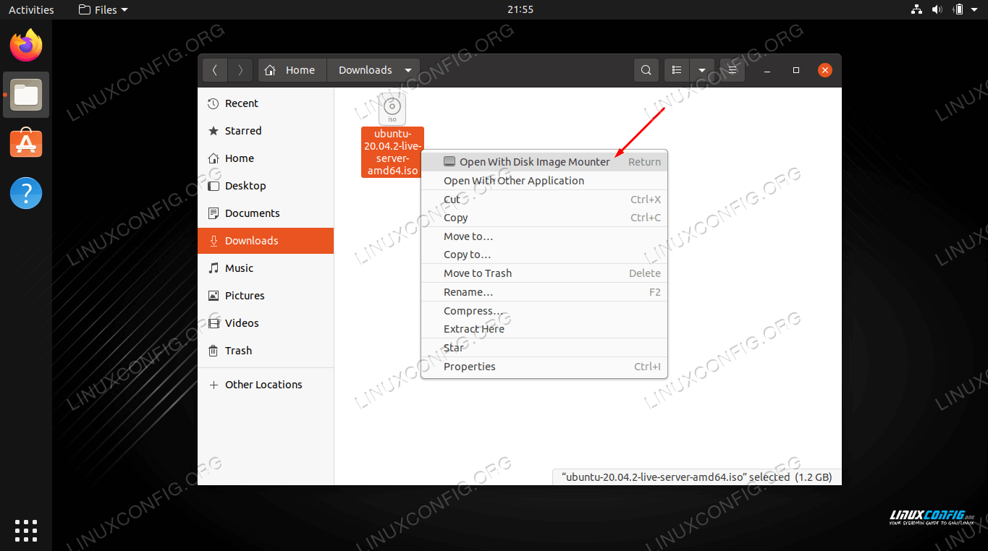Open Firefox from the dock
The width and height of the screenshot is (988, 551).
(26, 46)
